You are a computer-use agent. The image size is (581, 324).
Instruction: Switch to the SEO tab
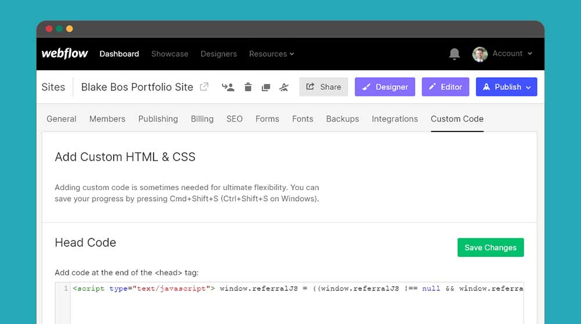pyautogui.click(x=235, y=119)
